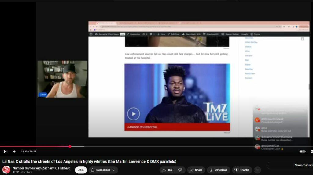Image resolution: width=313 pixels, height=175 pixels.
Task: Open the more actions three-dot menu
Action: tap(257, 170)
